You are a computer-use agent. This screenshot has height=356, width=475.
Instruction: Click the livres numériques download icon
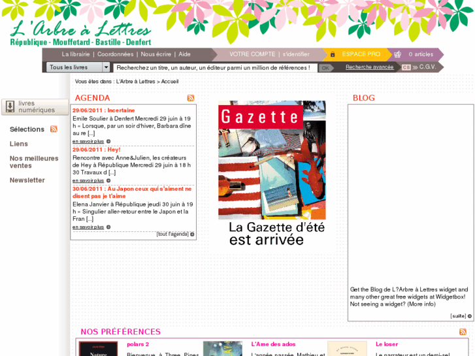[10, 107]
